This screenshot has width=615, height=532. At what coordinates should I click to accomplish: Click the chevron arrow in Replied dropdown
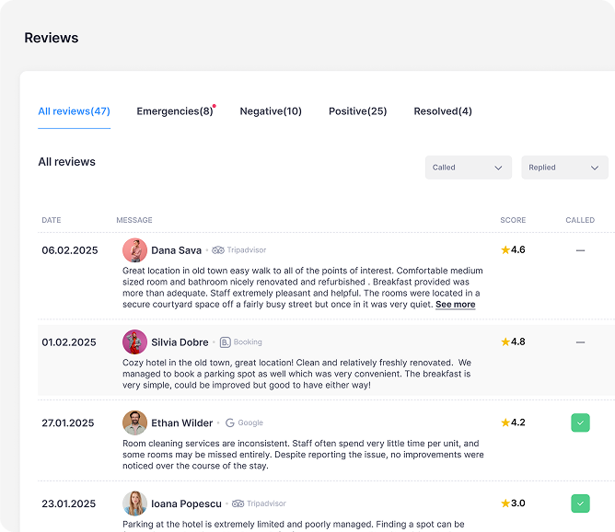595,168
